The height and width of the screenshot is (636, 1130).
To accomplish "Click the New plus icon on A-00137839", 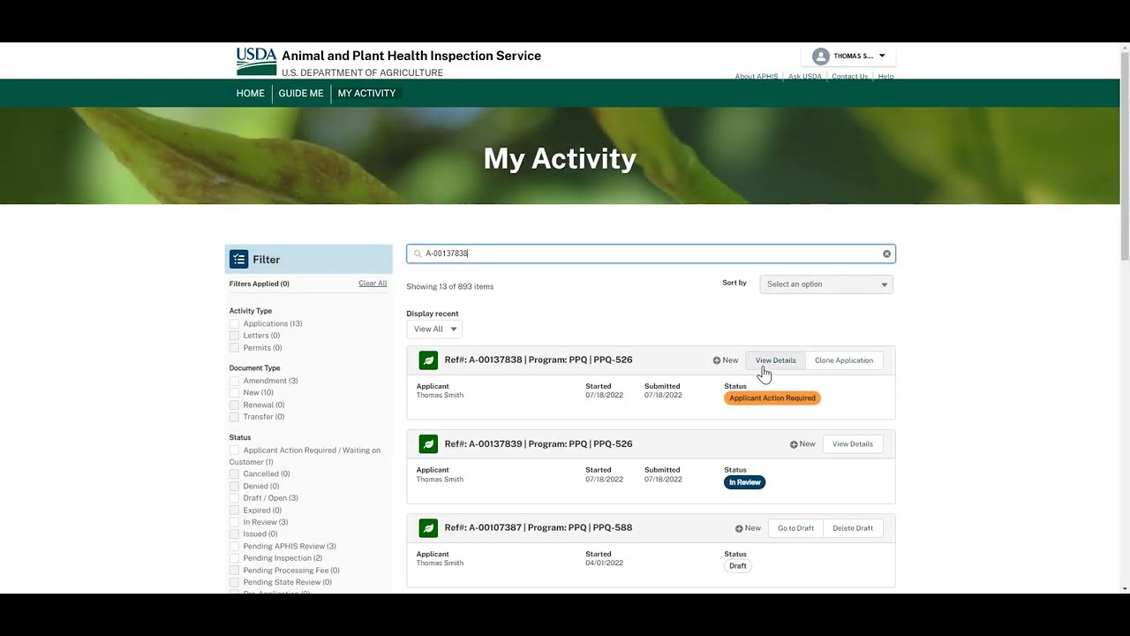I will (794, 444).
